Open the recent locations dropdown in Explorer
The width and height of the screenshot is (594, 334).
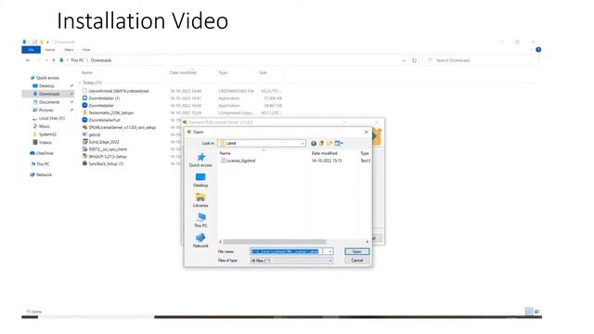(46, 60)
